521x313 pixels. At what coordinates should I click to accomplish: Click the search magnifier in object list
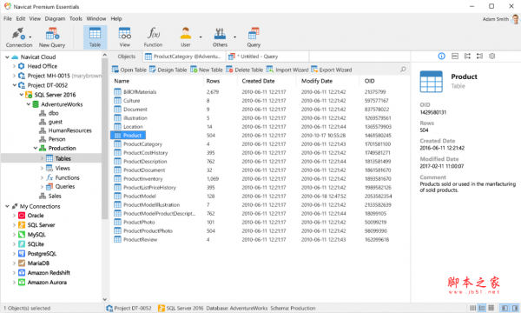click(x=403, y=70)
